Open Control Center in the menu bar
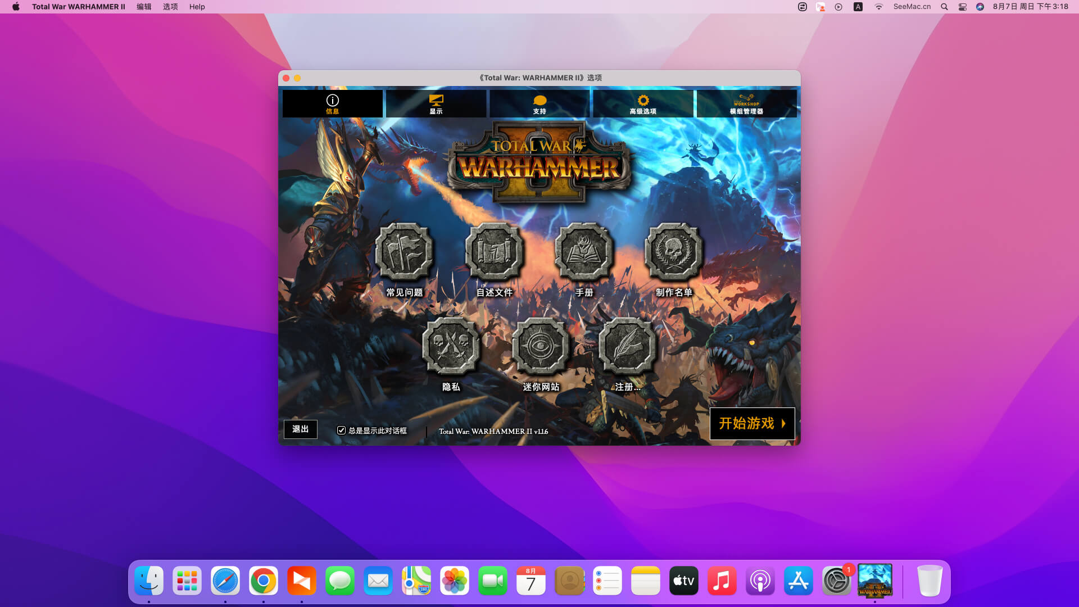1079x607 pixels. coord(962,7)
